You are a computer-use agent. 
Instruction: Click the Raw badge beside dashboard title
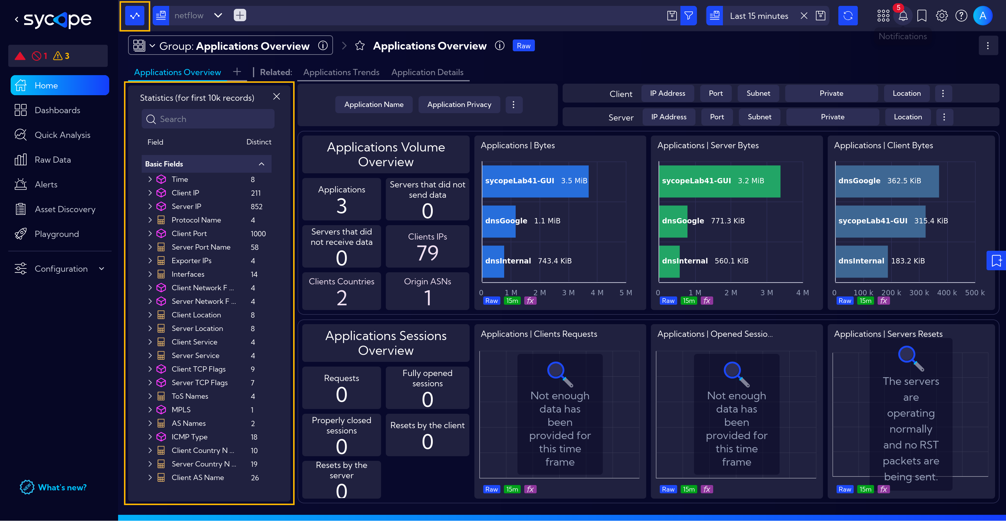523,46
